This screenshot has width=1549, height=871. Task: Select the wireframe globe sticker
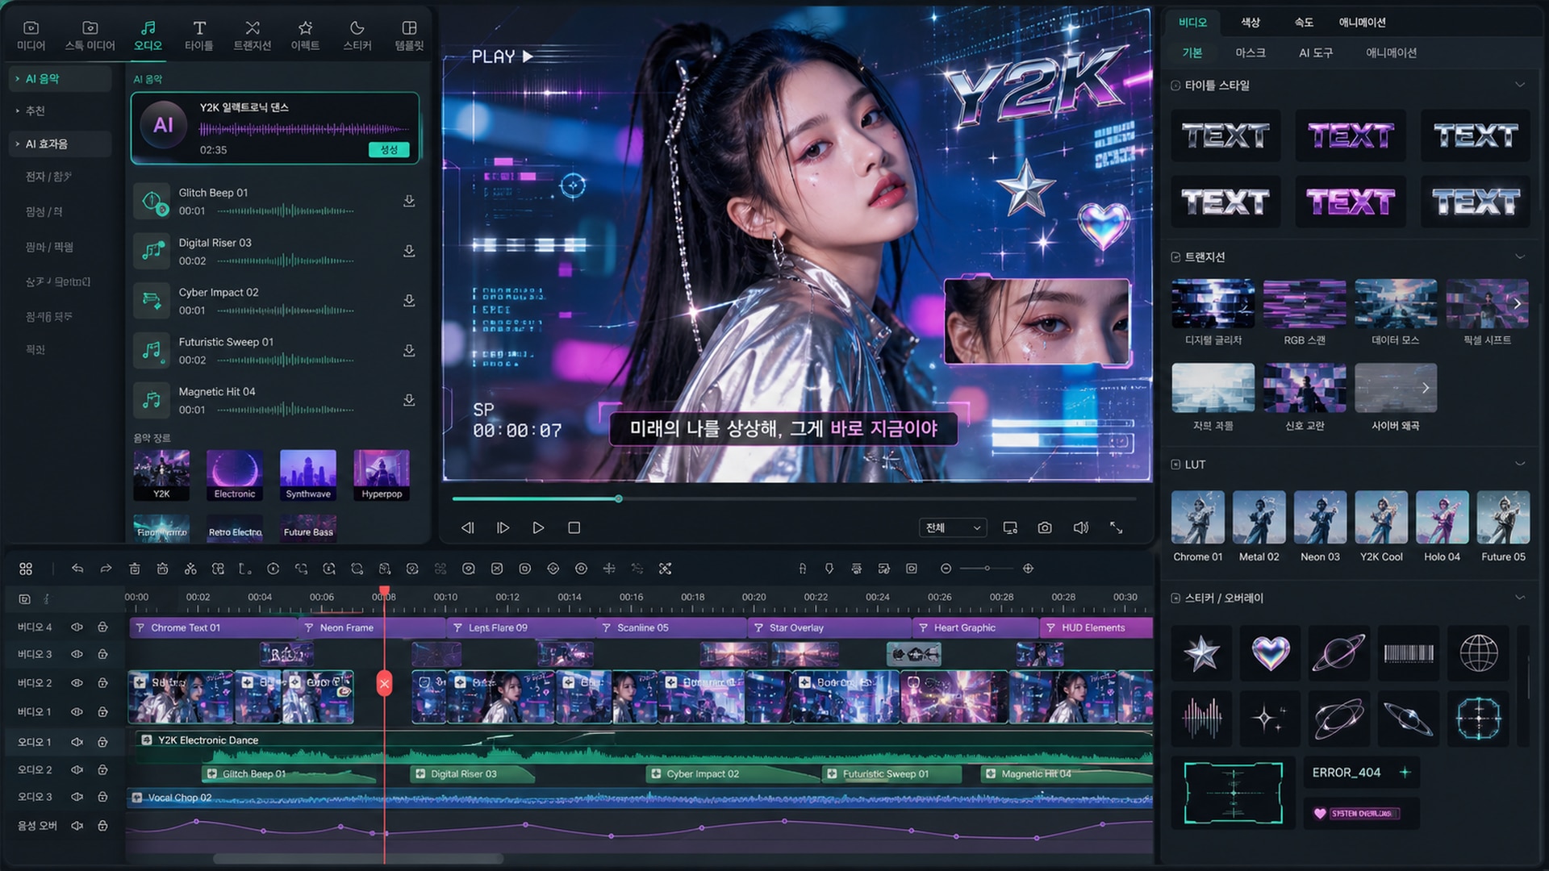pyautogui.click(x=1478, y=652)
